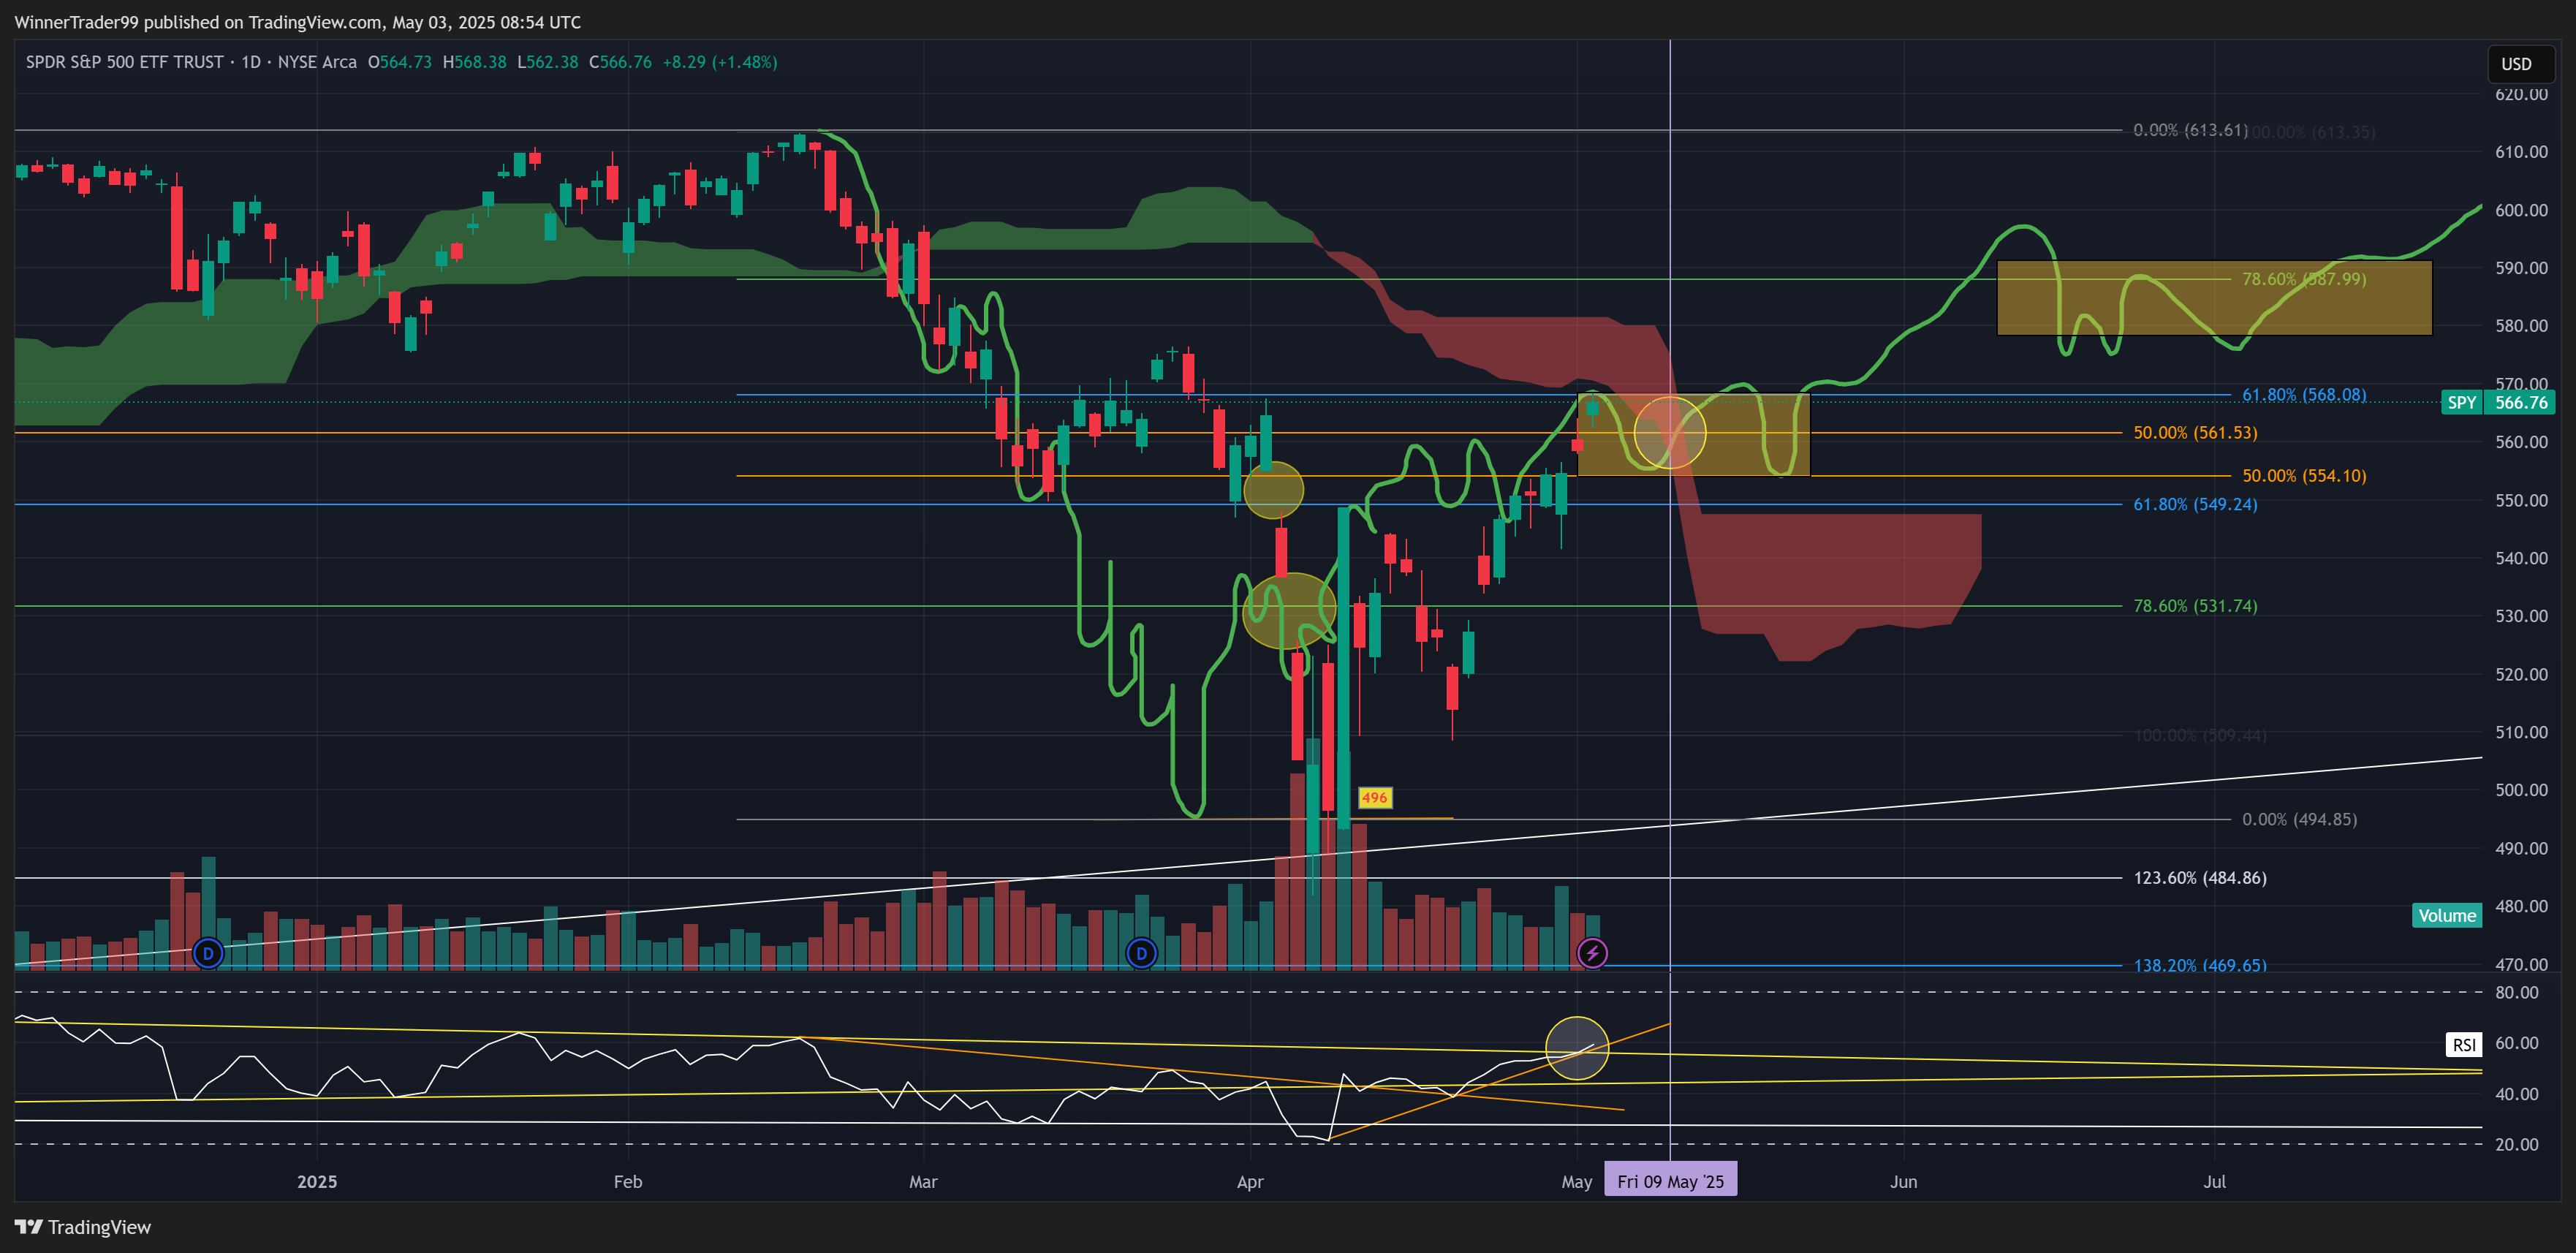Select the 138.20% (469.65) Fibonacci label
Screen dimensions: 2576x1253
coord(2200,965)
